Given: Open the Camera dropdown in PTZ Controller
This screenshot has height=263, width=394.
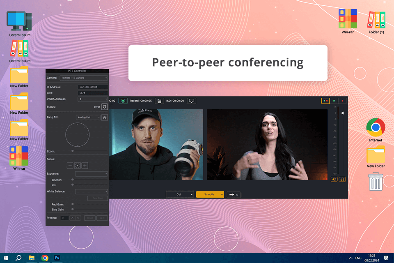Looking at the screenshot, I should [x=84, y=78].
